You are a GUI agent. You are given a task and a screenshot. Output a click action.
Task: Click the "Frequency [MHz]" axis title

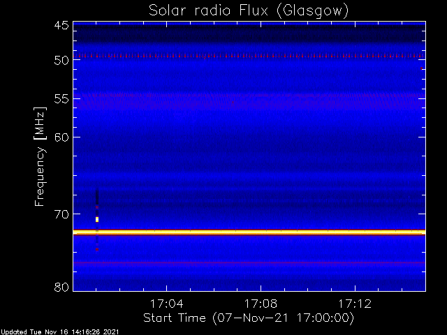coord(40,156)
